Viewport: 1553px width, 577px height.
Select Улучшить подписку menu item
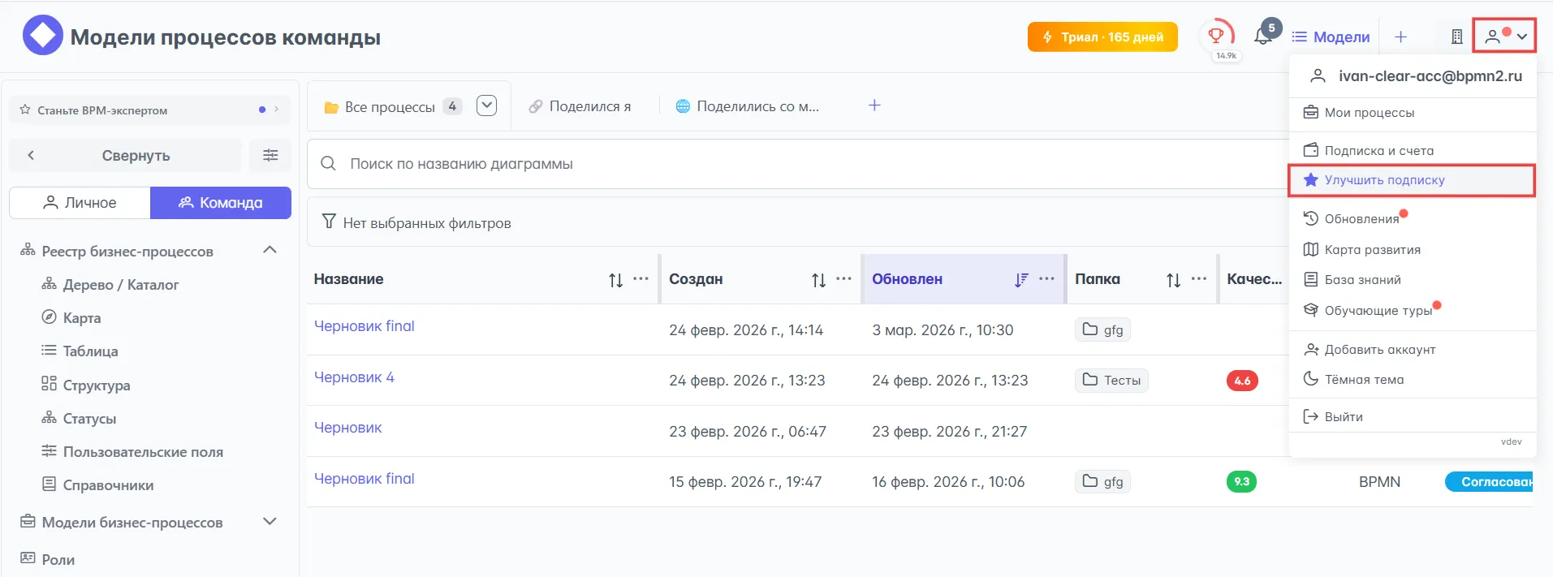[x=1384, y=180]
